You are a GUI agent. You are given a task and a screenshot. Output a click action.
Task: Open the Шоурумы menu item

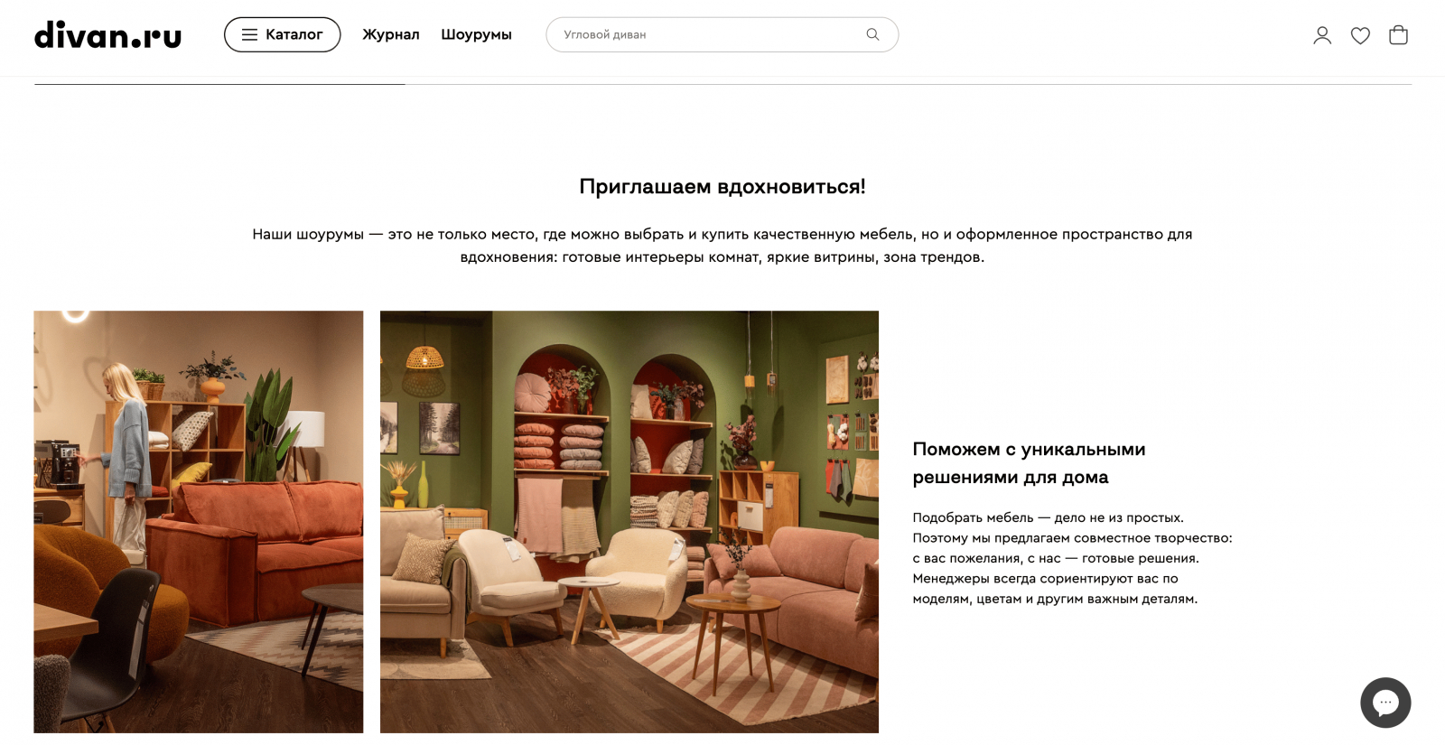pos(476,34)
